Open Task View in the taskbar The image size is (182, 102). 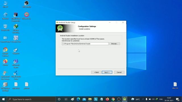pos(66,99)
